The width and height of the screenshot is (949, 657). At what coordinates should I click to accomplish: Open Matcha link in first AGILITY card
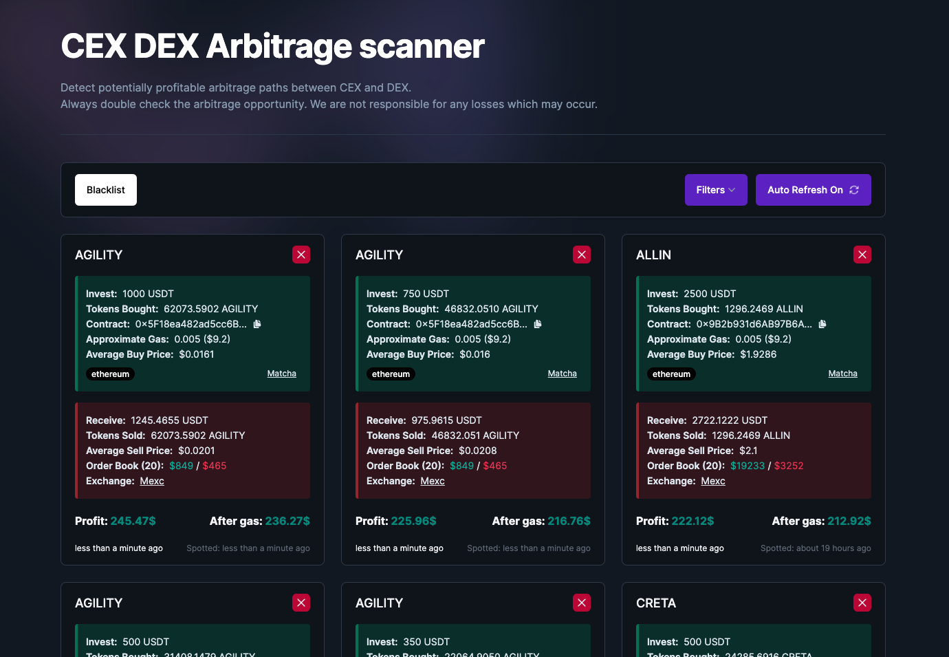pyautogui.click(x=281, y=374)
